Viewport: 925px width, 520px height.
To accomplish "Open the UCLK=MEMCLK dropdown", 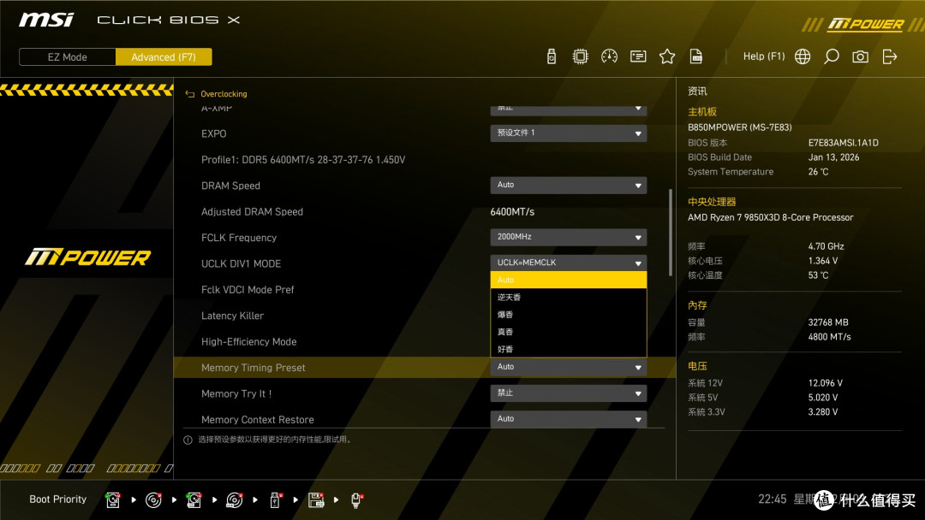I will coord(568,263).
